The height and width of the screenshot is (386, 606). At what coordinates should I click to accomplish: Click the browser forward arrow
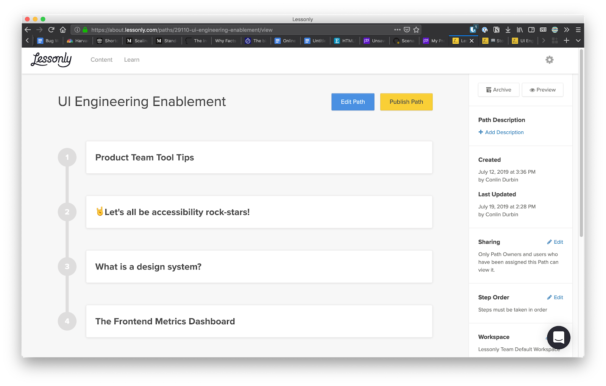coord(39,30)
